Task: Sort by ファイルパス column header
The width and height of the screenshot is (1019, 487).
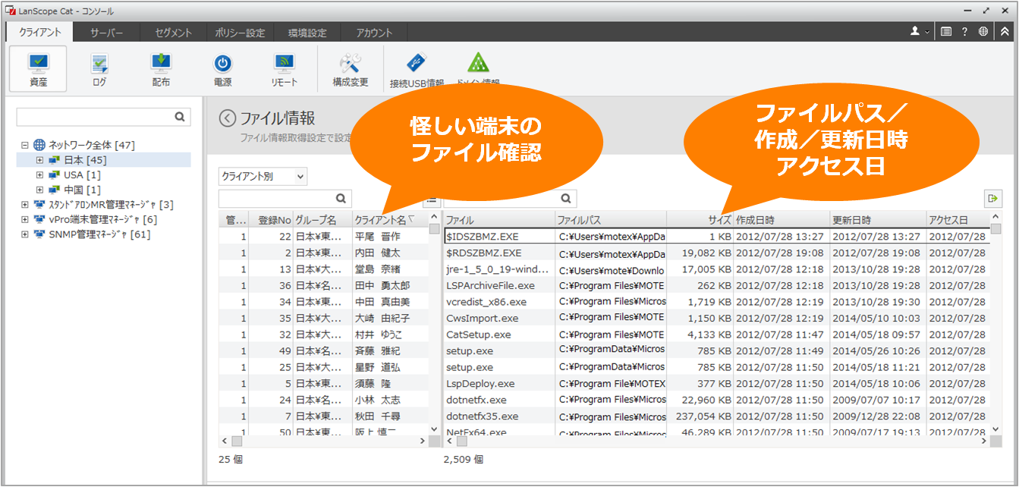Action: 611,220
